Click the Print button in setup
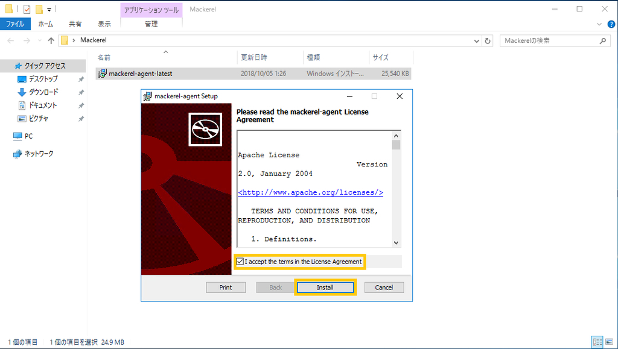 (x=226, y=288)
